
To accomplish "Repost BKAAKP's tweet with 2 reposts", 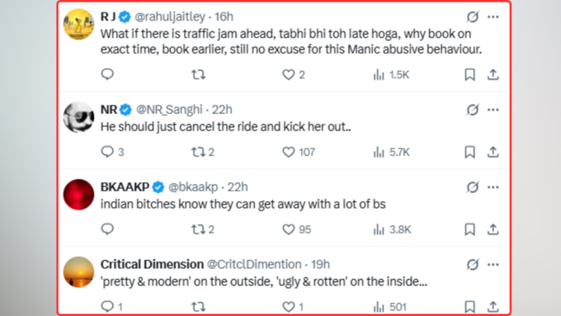I will [202, 229].
